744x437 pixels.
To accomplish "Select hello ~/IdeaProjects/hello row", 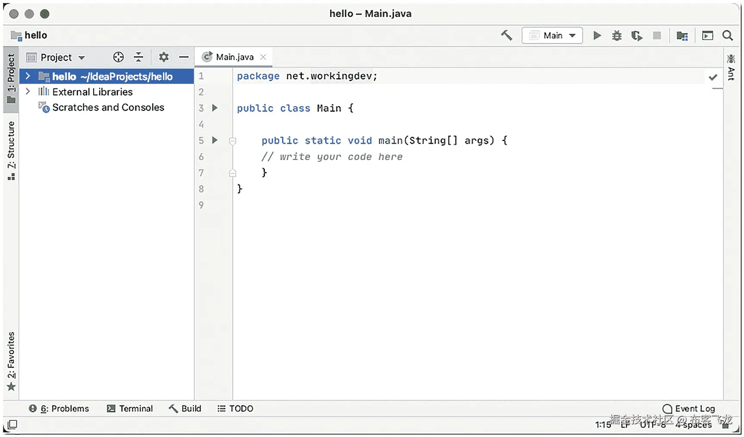I will click(x=107, y=76).
